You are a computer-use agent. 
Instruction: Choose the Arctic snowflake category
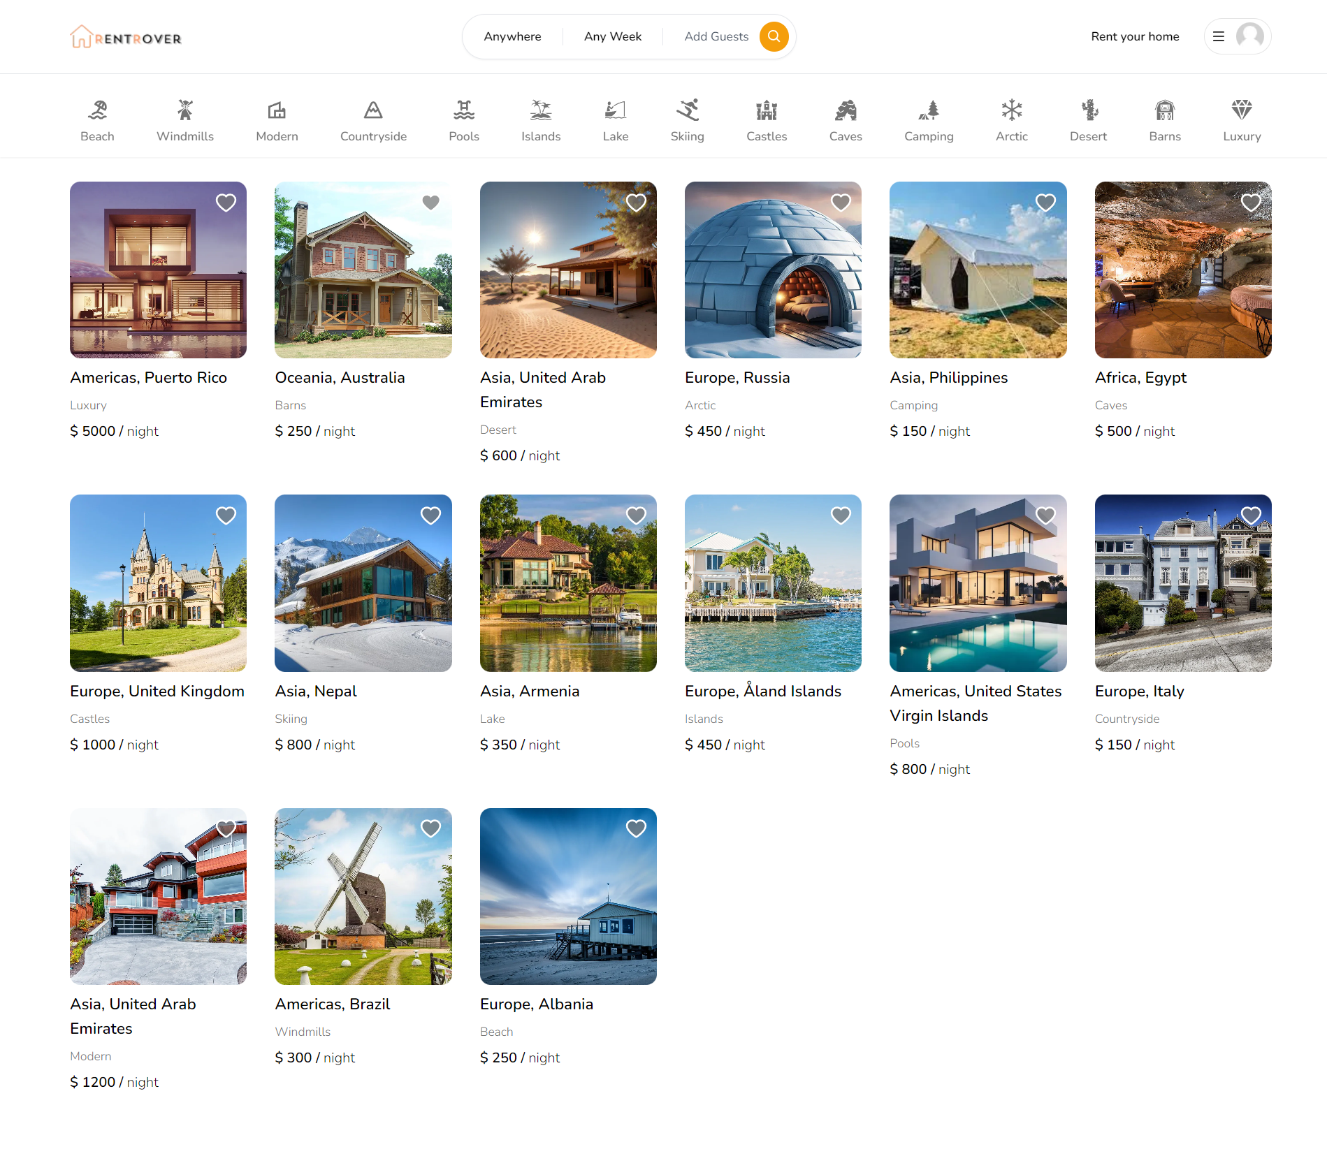(1011, 120)
